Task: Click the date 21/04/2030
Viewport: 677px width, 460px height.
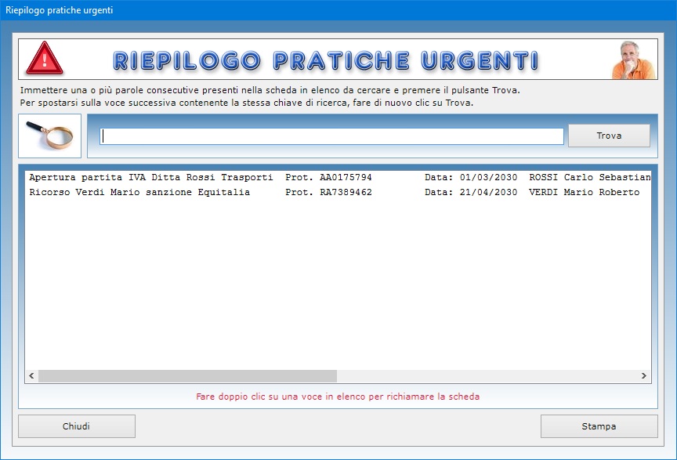Action: [488, 192]
